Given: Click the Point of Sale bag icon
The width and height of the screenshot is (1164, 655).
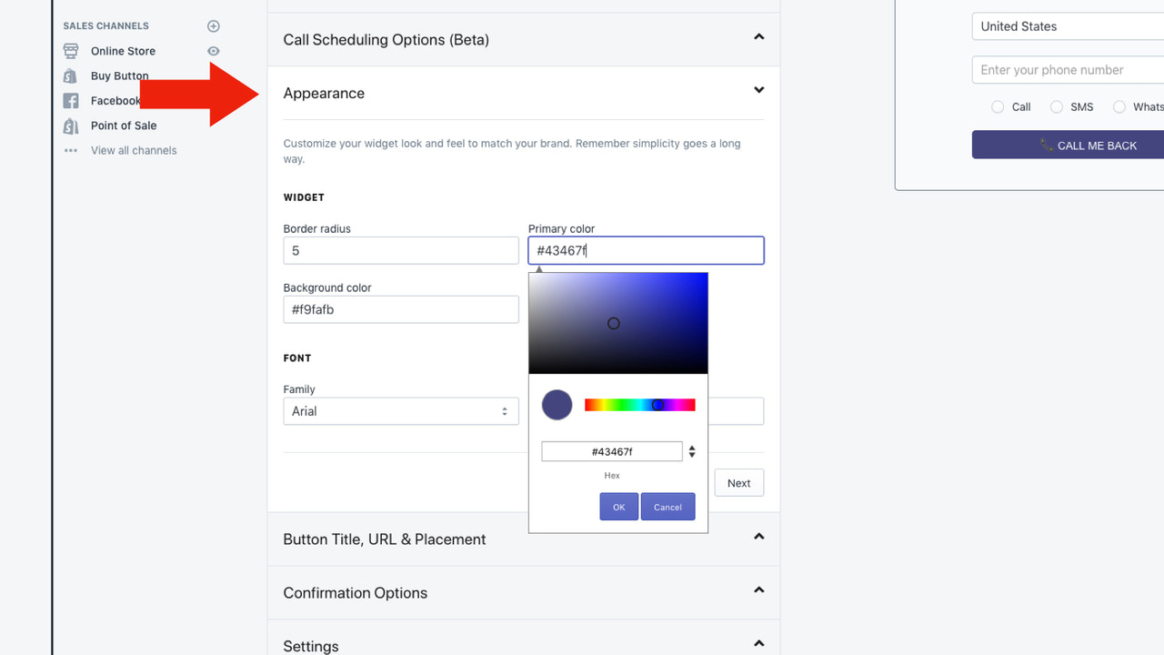Looking at the screenshot, I should tap(71, 126).
